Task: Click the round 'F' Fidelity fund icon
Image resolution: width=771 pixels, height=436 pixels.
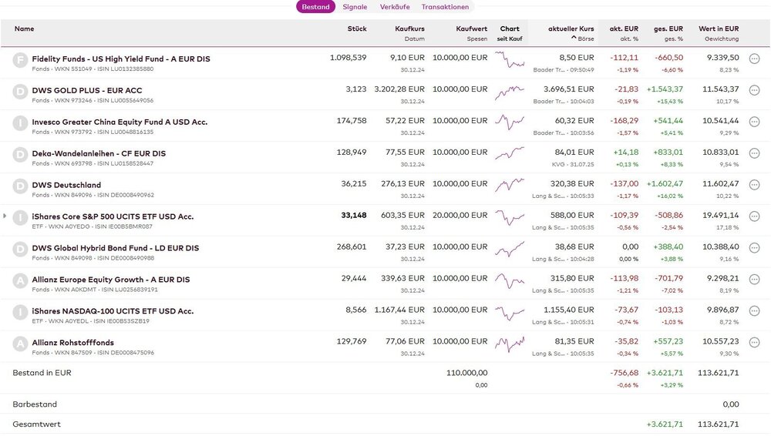Action: 20,59
